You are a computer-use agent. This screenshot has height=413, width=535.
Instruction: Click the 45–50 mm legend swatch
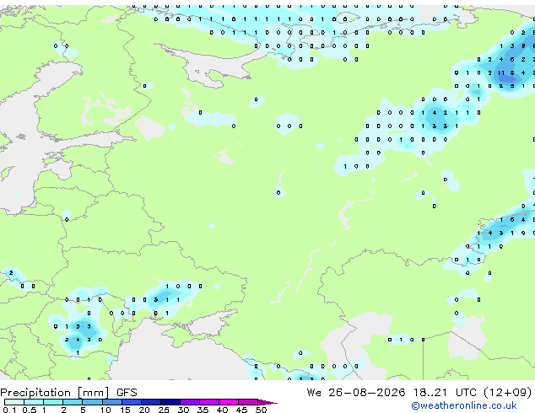point(248,402)
